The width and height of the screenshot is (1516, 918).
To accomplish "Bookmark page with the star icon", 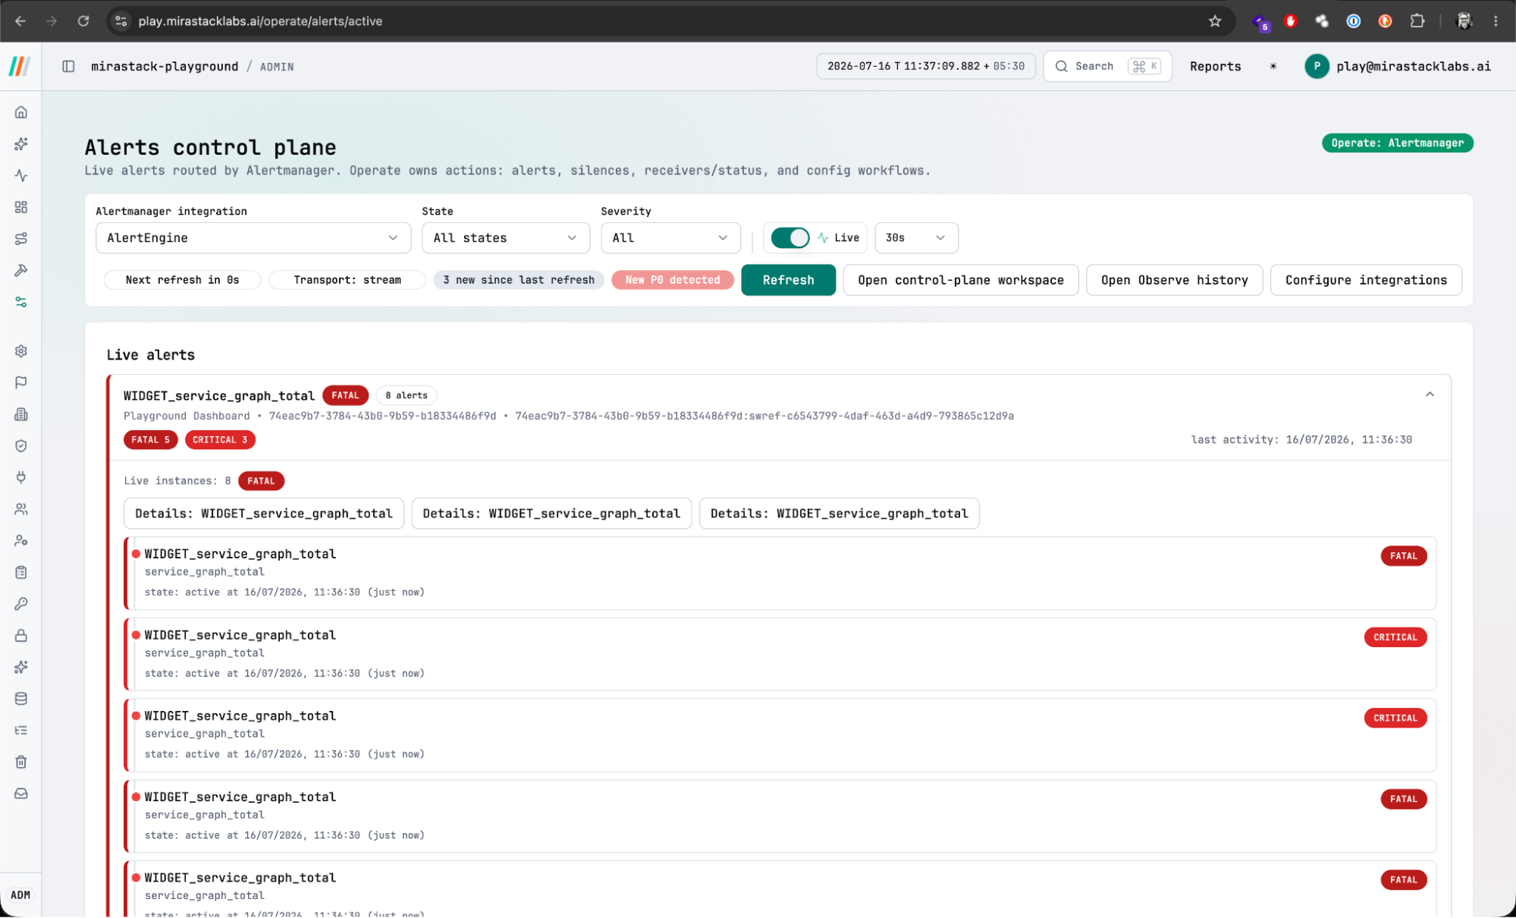I will point(1215,21).
